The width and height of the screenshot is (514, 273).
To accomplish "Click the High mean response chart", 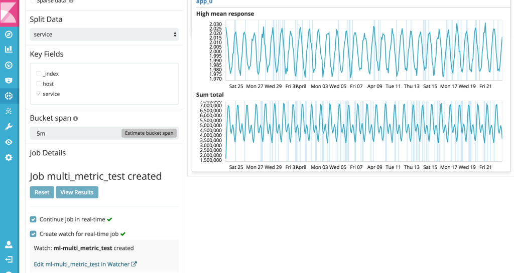I will [x=364, y=50].
